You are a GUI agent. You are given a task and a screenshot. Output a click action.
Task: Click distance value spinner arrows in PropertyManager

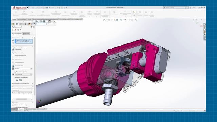(x=31, y=69)
